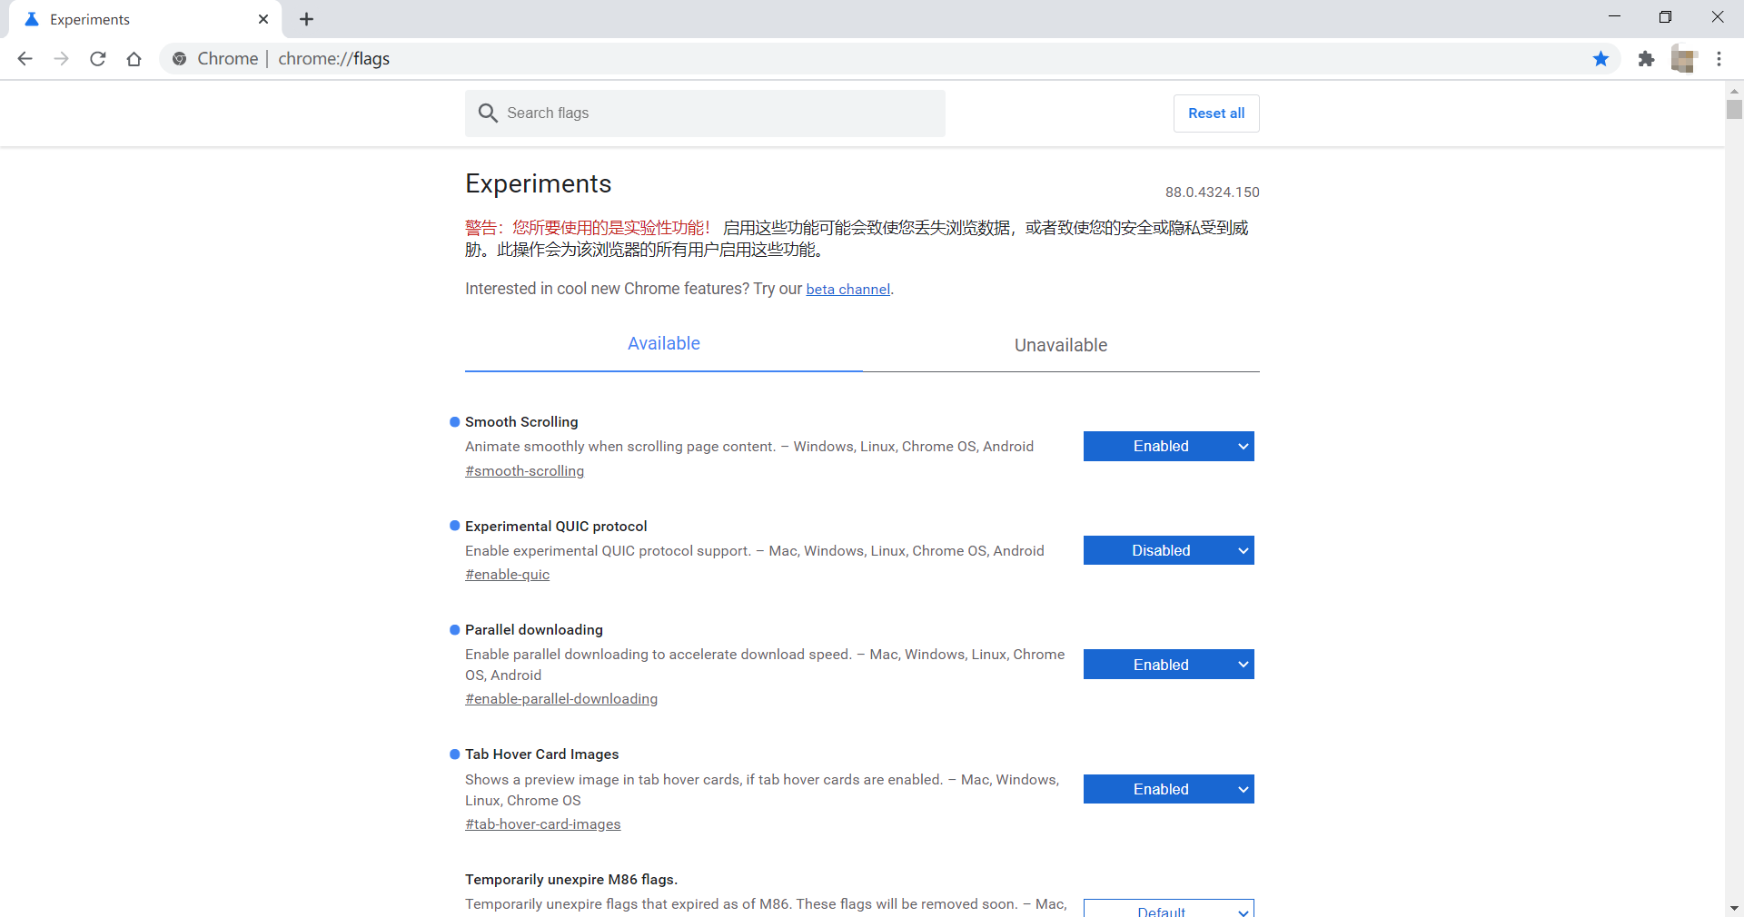Viewport: 1744px width, 917px height.
Task: Change the Experimental QUIC protocol Disabled dropdown
Action: tap(1168, 550)
